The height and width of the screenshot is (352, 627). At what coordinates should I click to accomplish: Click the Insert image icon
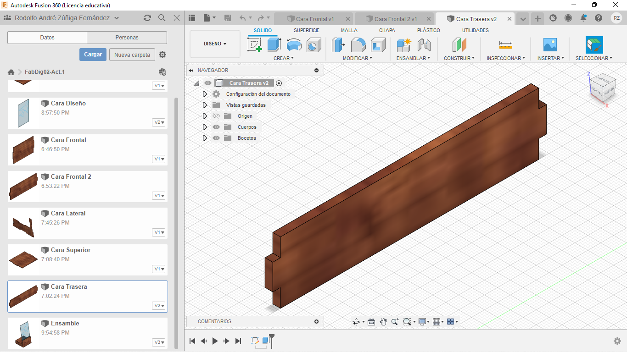tap(549, 45)
